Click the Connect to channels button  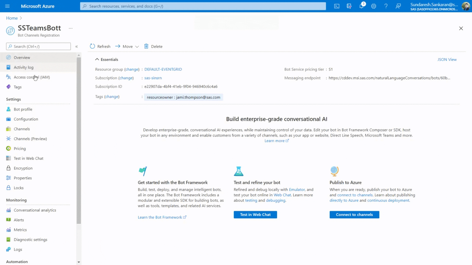click(x=354, y=215)
